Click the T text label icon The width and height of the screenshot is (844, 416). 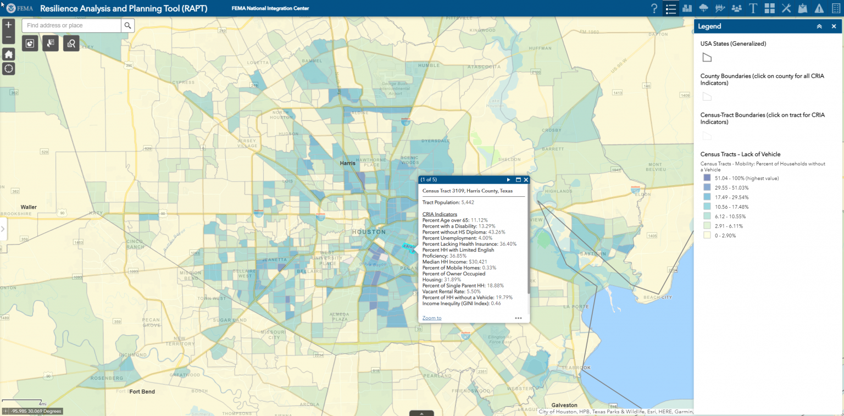tap(753, 8)
